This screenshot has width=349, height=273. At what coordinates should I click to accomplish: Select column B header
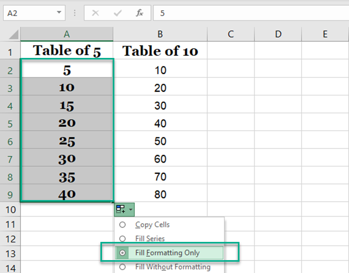(160, 34)
